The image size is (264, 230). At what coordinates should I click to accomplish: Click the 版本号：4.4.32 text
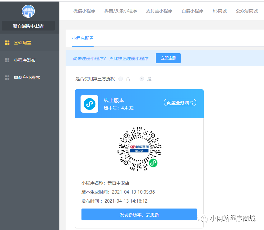coord(119,108)
